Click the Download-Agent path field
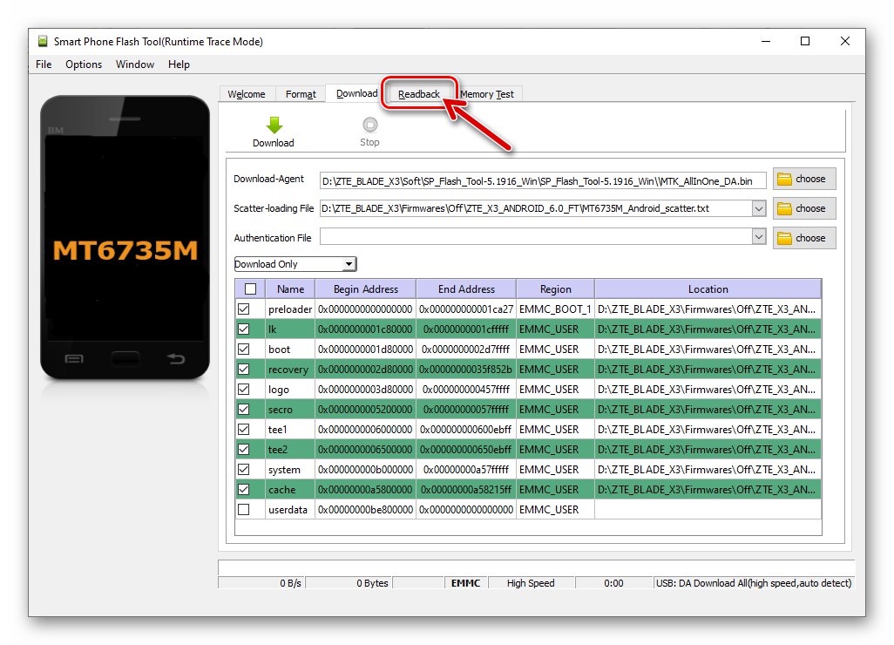The height and width of the screenshot is (645, 894). point(543,181)
